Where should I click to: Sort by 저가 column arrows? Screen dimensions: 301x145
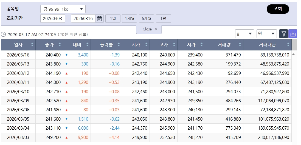pyautogui.click(x=201, y=45)
